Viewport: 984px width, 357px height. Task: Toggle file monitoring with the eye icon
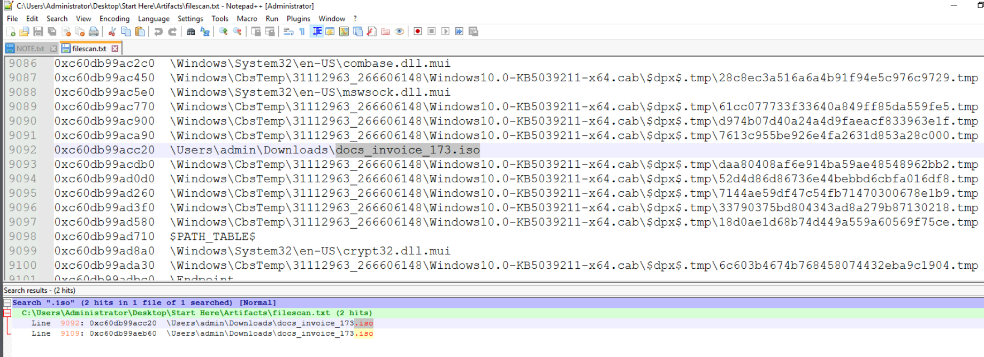399,32
